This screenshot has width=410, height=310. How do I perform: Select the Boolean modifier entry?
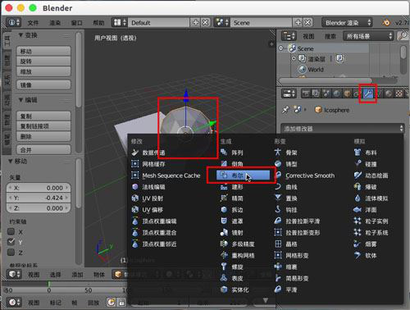(243, 176)
